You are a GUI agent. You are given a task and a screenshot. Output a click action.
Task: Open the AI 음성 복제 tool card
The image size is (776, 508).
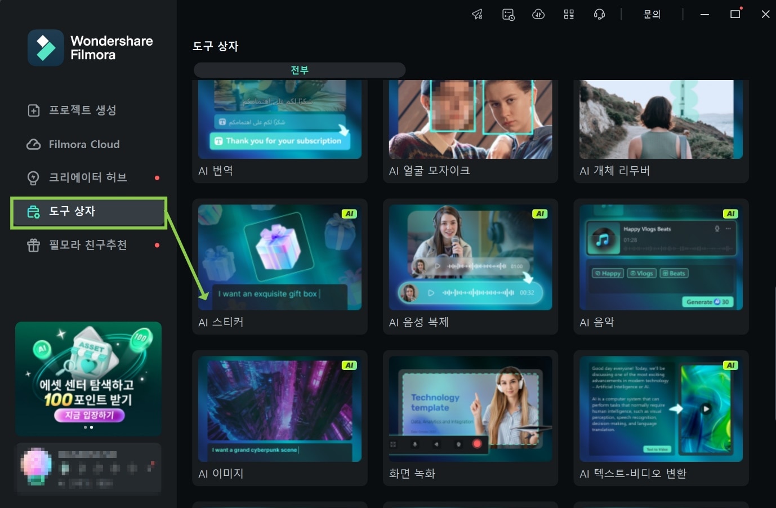[470, 267]
